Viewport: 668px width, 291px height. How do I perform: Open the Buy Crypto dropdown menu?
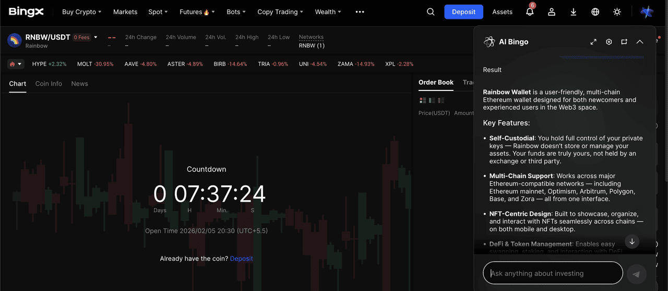[81, 12]
